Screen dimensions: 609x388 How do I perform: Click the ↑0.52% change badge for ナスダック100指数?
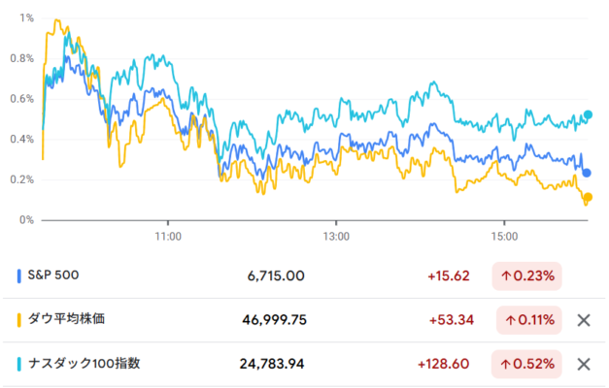click(x=527, y=365)
